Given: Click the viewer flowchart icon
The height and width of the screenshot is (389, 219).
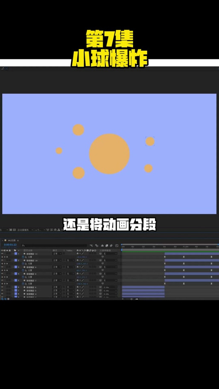Looking at the screenshot, I should pos(58,230).
